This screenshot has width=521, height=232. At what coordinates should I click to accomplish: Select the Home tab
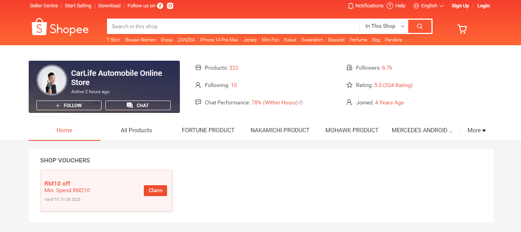64,130
